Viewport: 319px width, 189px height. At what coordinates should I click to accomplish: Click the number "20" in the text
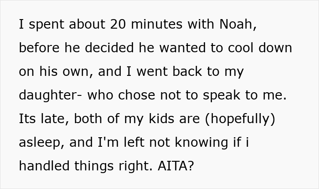tap(118, 24)
